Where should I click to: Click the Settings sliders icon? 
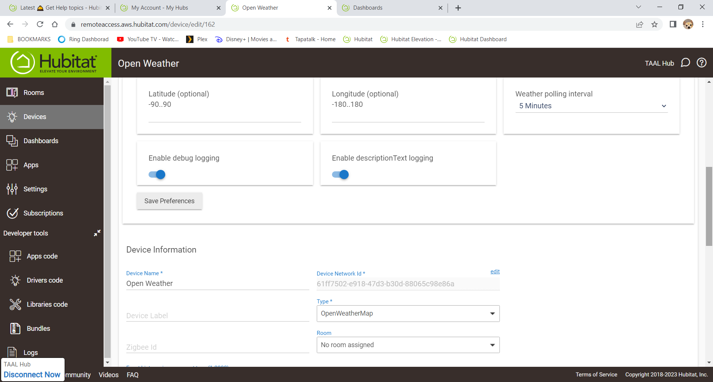pyautogui.click(x=12, y=189)
